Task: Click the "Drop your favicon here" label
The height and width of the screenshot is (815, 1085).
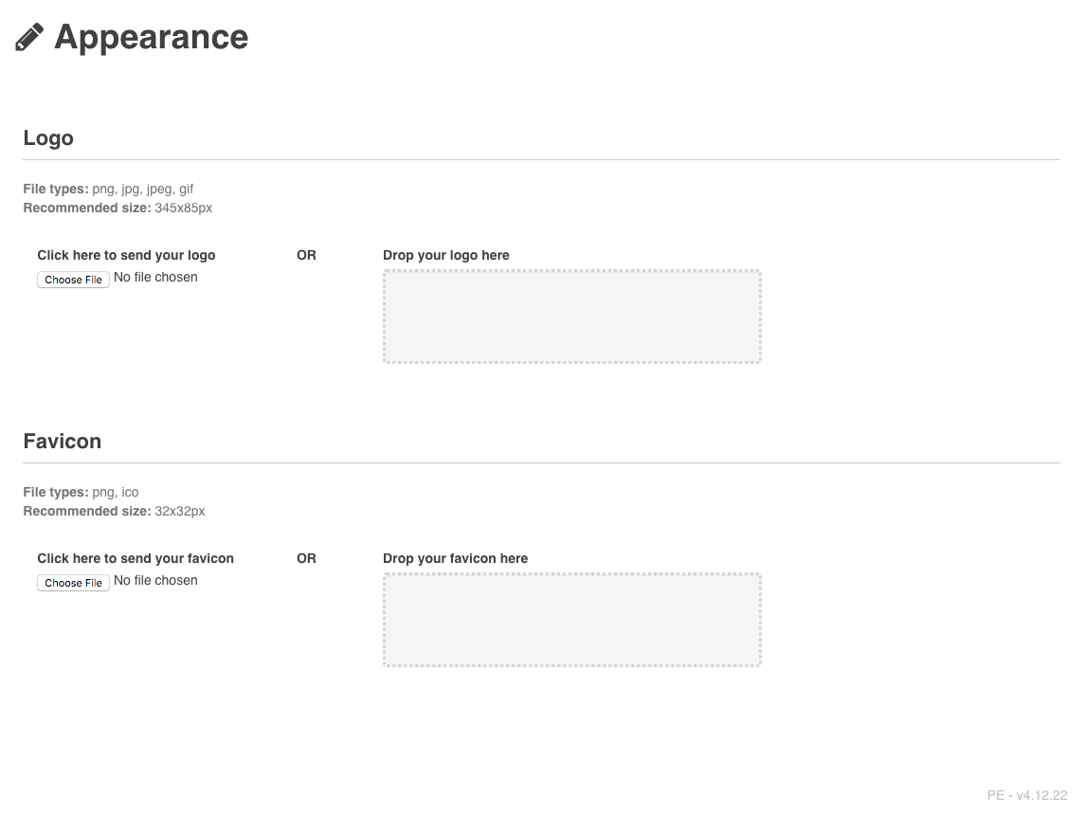Action: pos(455,558)
